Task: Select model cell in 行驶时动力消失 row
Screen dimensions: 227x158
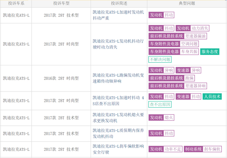Action: [61, 44]
